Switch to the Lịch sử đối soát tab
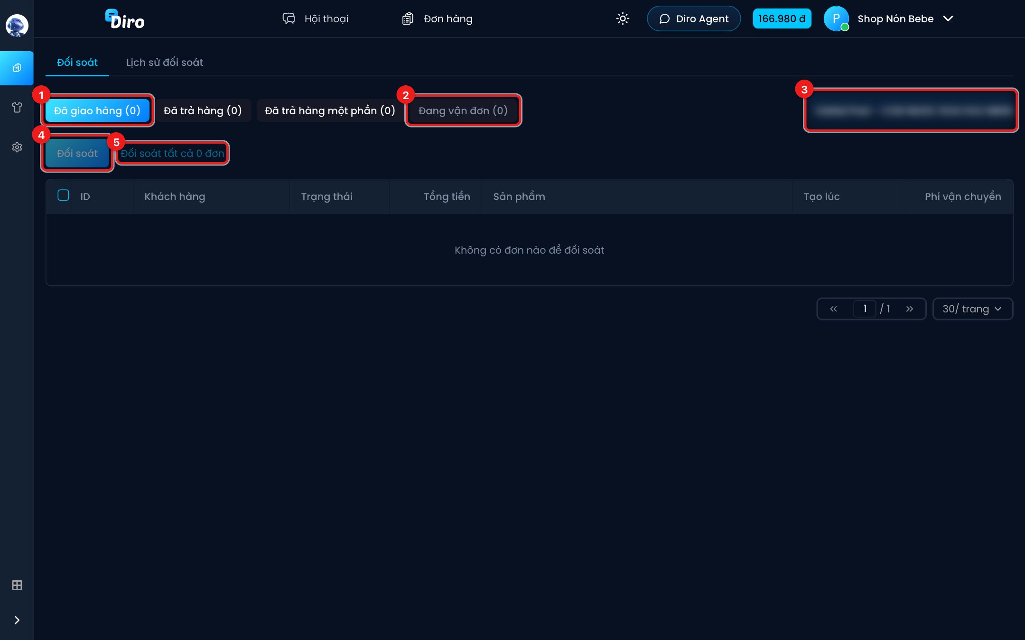The image size is (1025, 640). 165,62
